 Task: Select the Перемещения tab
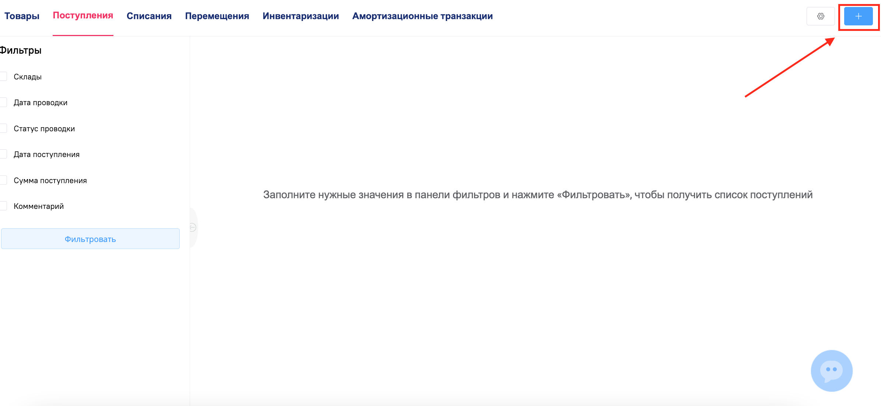click(217, 16)
